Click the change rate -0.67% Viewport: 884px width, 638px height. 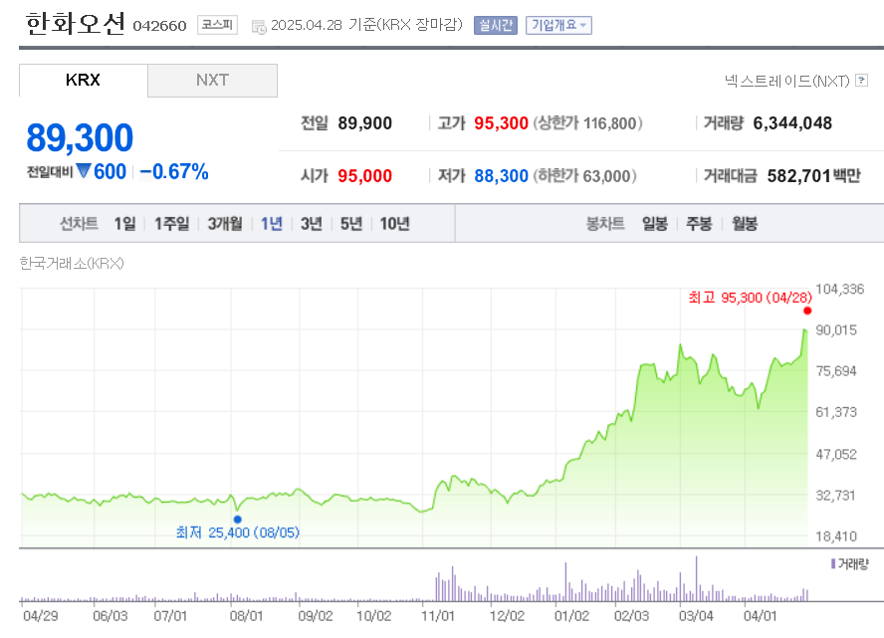click(x=174, y=172)
